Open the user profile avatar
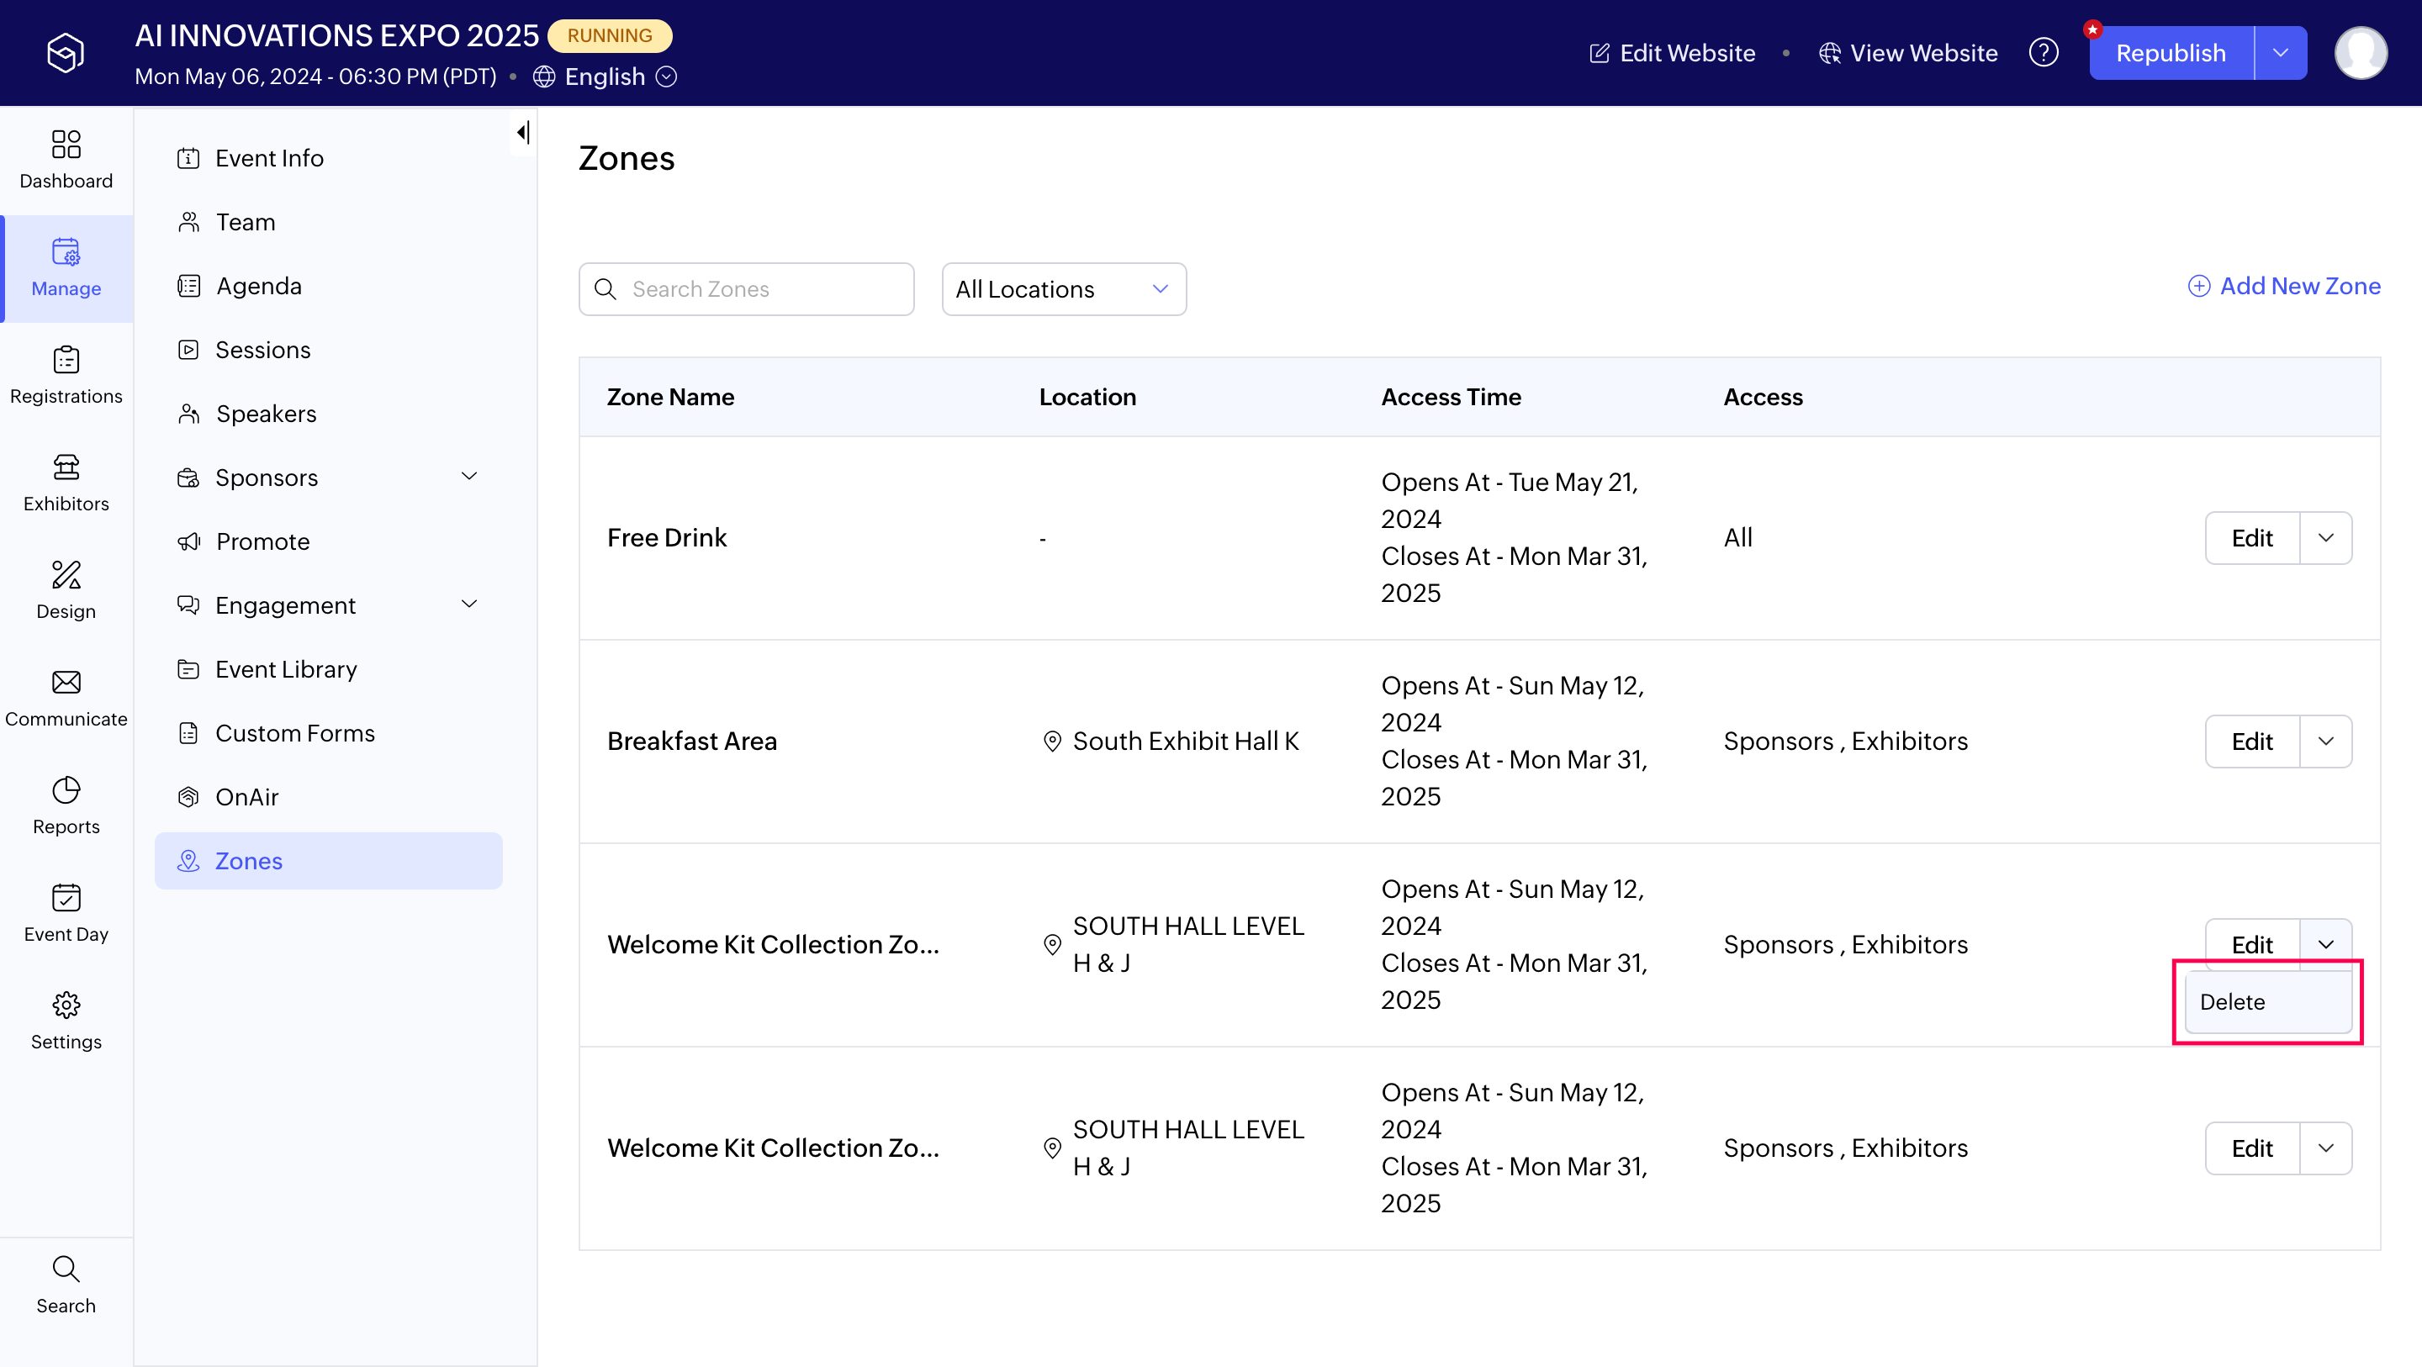 click(x=2360, y=53)
